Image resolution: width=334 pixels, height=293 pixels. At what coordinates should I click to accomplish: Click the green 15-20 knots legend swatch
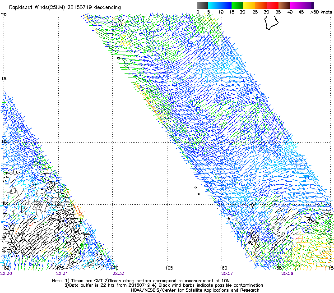click(237, 5)
